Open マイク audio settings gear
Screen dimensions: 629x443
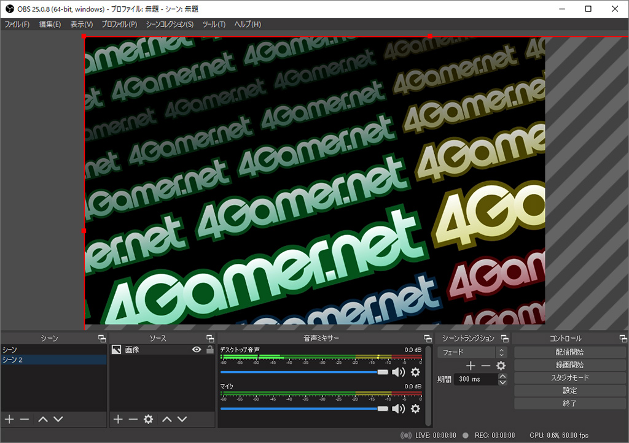click(x=416, y=409)
